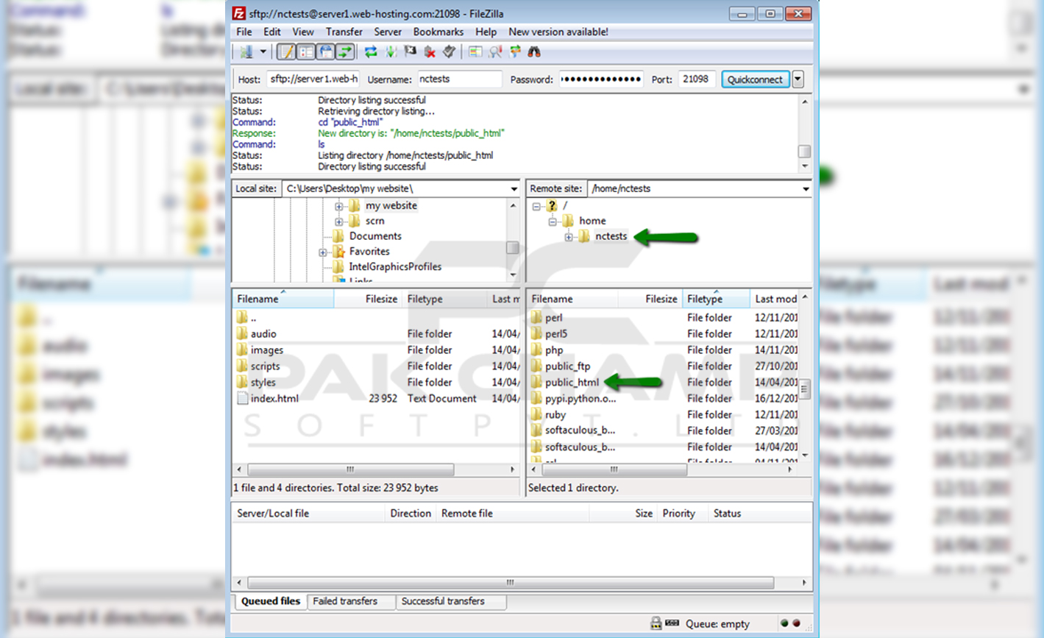The height and width of the screenshot is (638, 1044).
Task: Open the Server menu
Action: point(388,32)
